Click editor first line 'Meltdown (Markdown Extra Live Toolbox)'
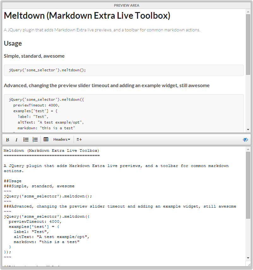The width and height of the screenshot is (253, 270). pyautogui.click(x=51, y=151)
